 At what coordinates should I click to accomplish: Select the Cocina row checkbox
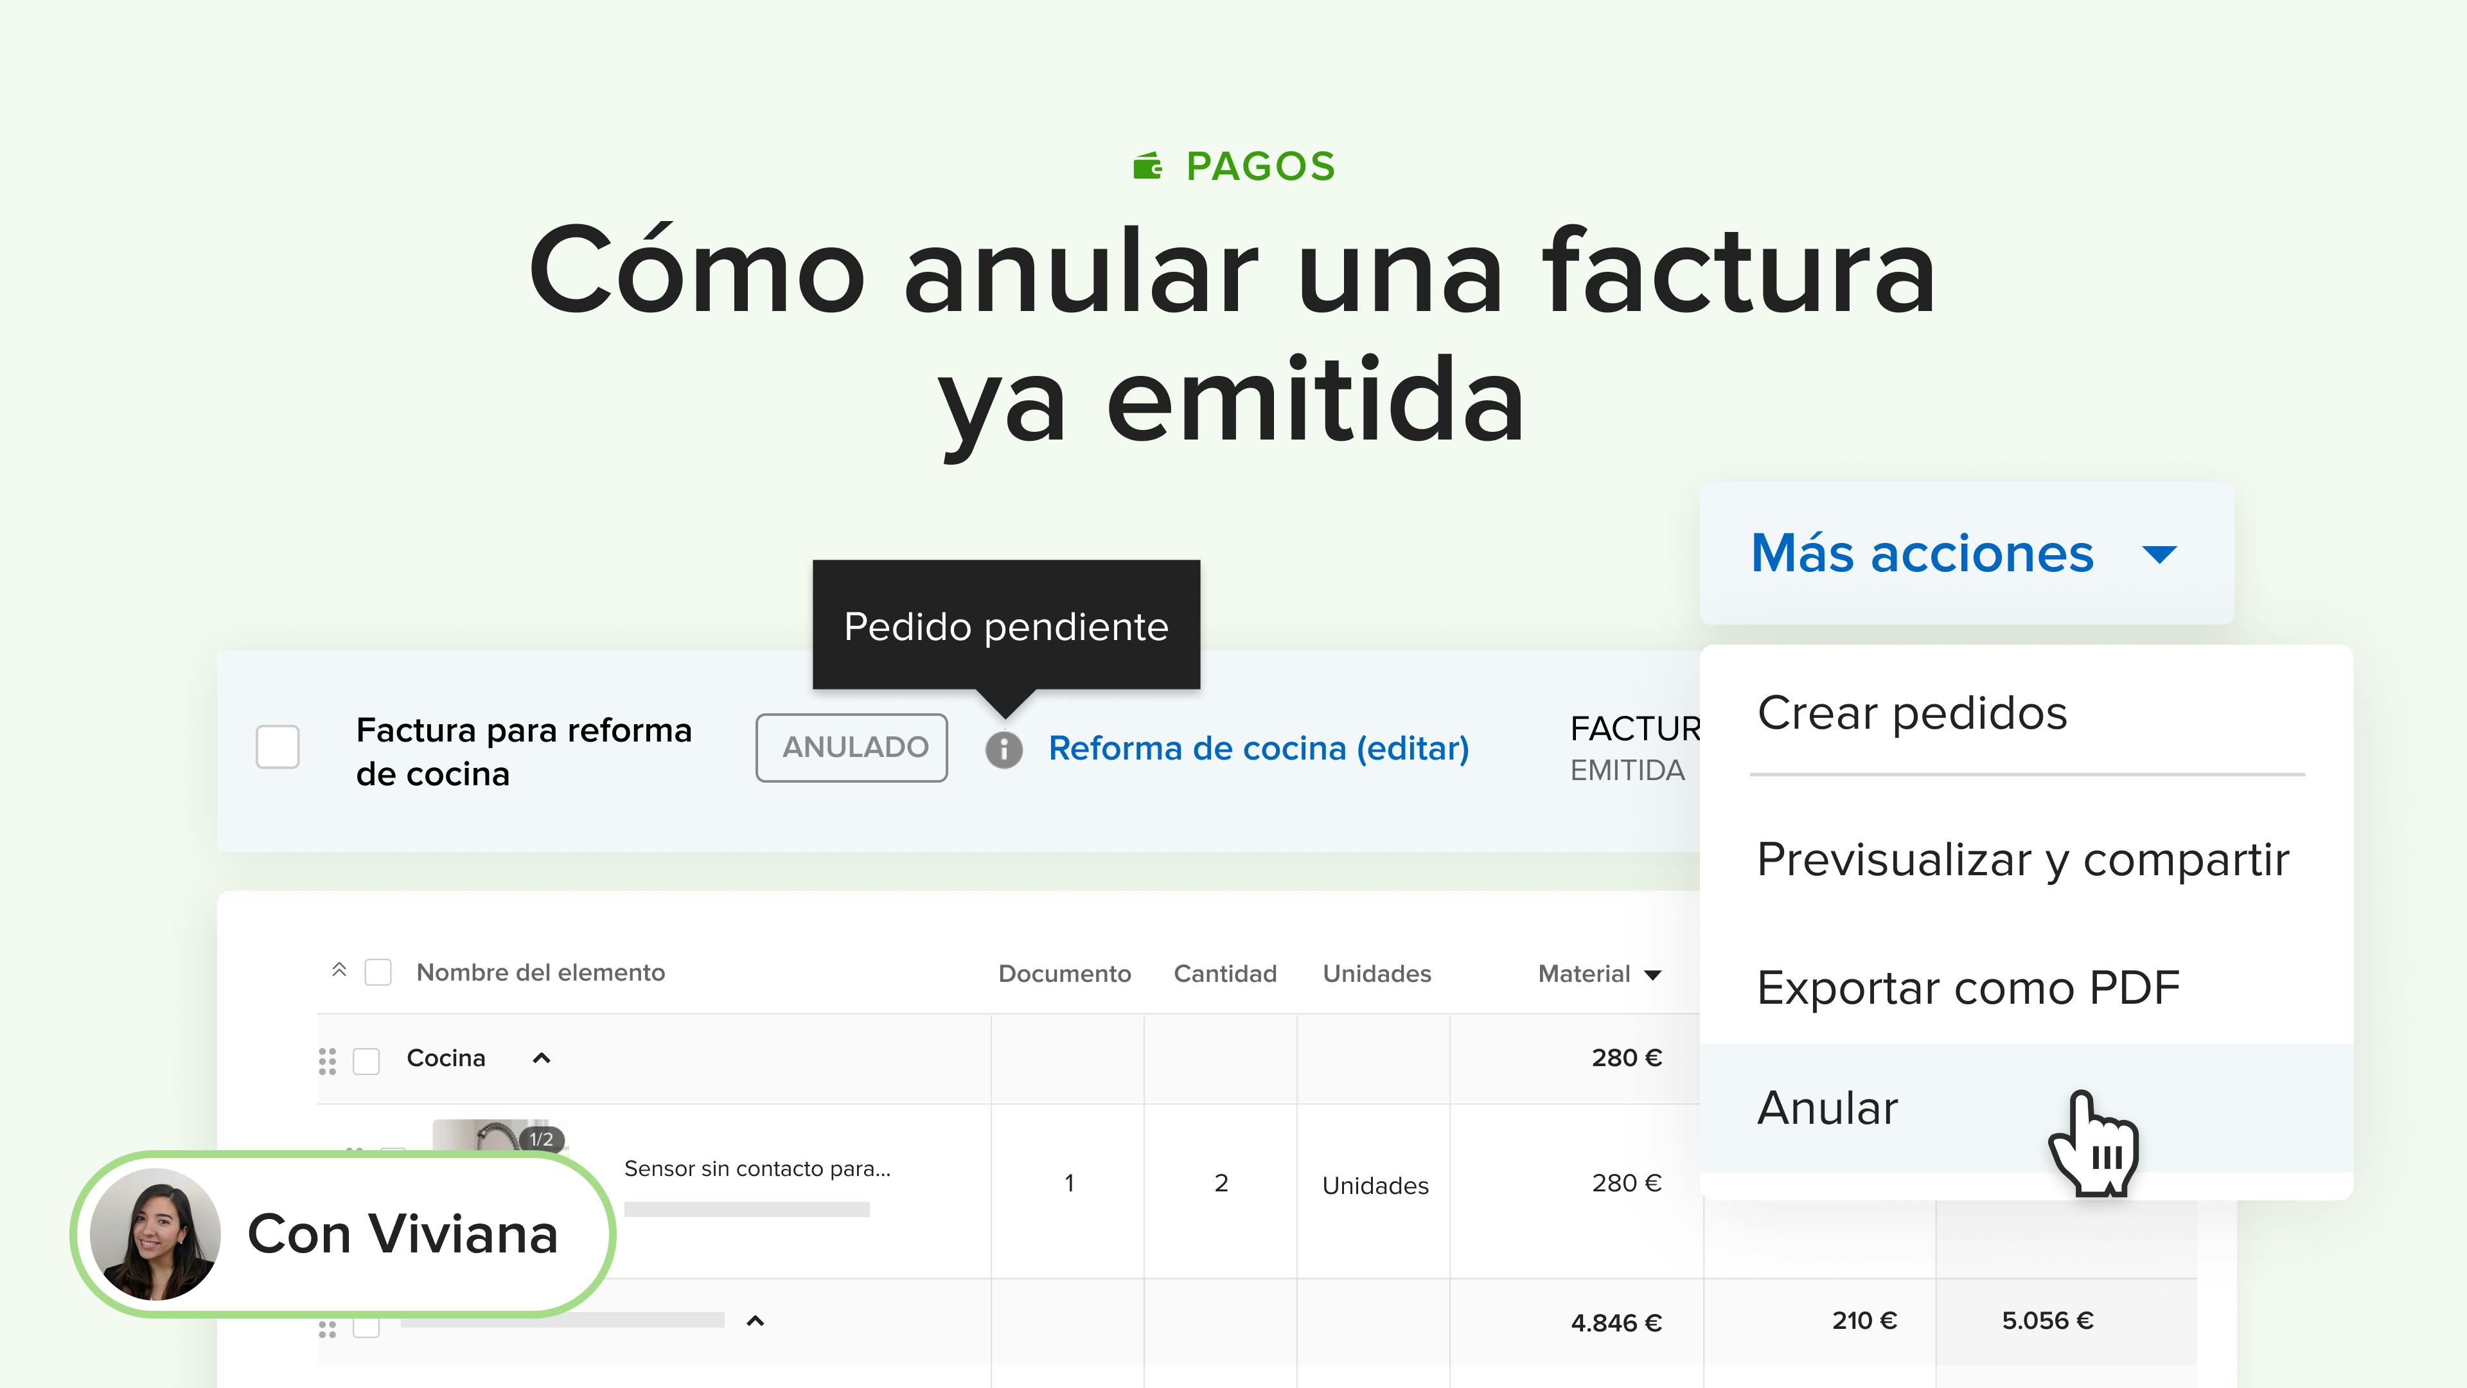366,1060
